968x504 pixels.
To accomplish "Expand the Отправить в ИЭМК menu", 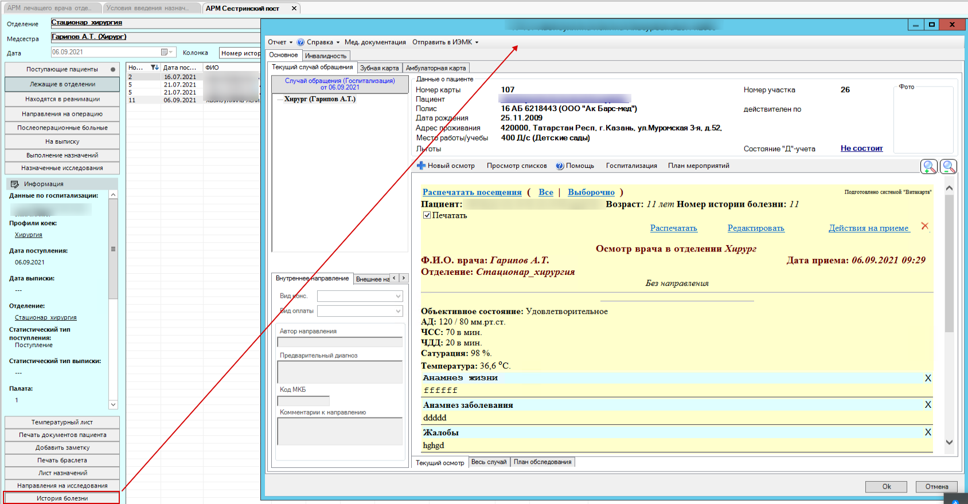I will tap(445, 42).
